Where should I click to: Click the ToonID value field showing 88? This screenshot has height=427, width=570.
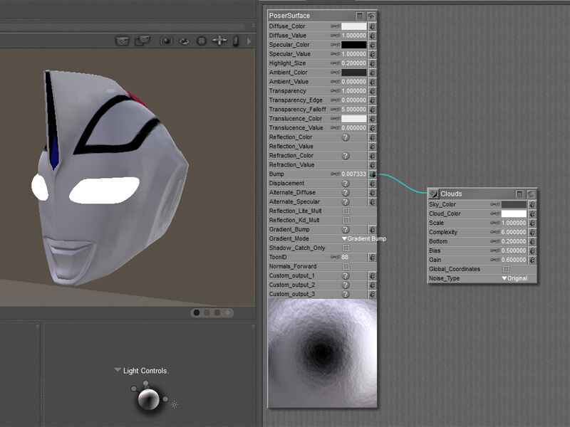pos(345,258)
